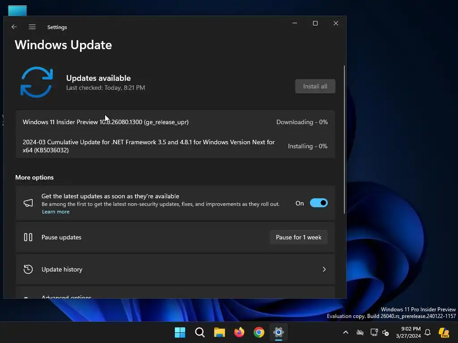458x343 pixels.
Task: Toggle off Get the latest updates switch
Action: tap(318, 203)
